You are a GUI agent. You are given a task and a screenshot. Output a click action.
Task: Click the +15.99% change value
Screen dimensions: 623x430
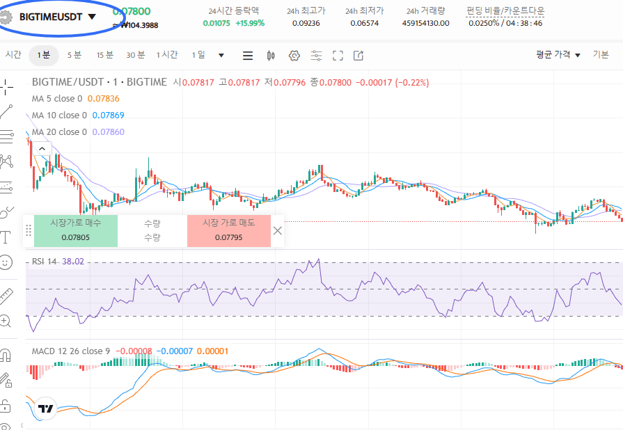250,24
